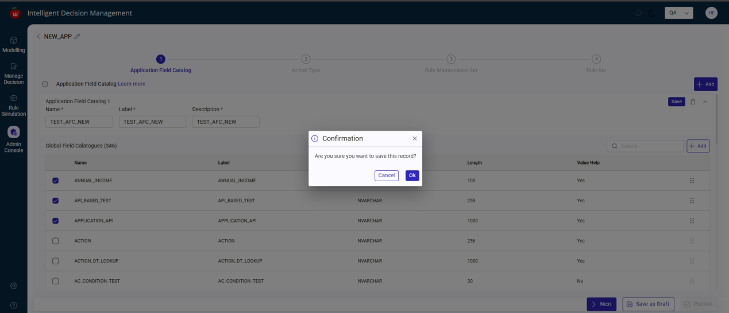Click the top Add catalog button
The width and height of the screenshot is (729, 313).
[x=705, y=84]
